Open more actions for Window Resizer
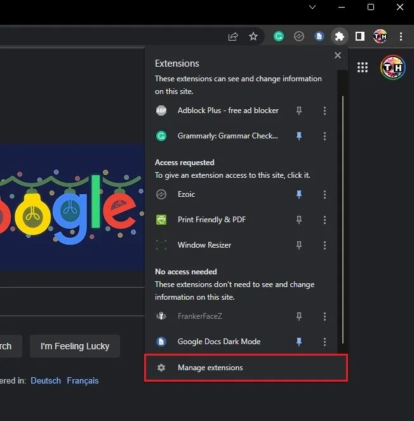The width and height of the screenshot is (414, 421). tap(324, 245)
